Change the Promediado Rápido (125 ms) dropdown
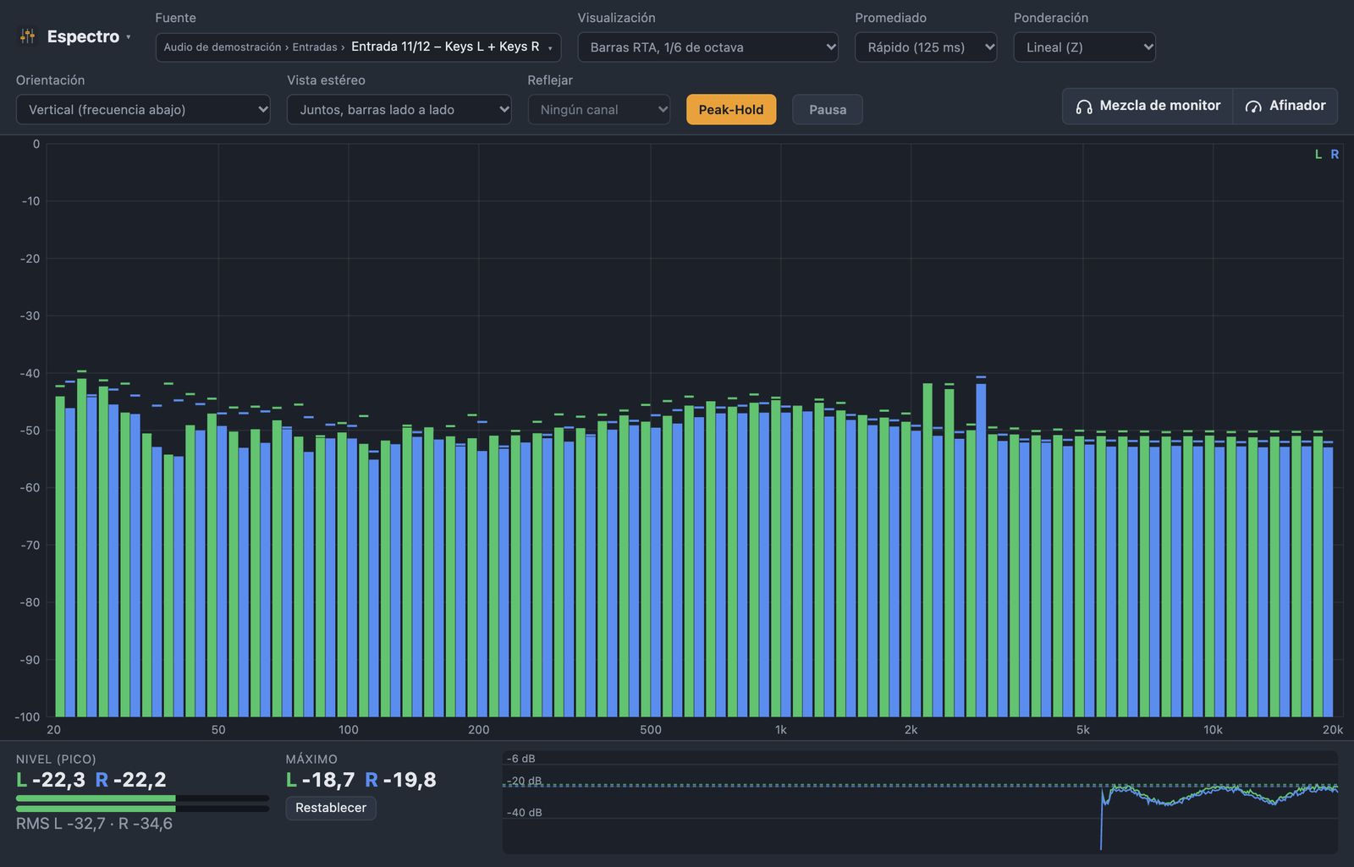Screen dimensions: 1354x867 926,47
